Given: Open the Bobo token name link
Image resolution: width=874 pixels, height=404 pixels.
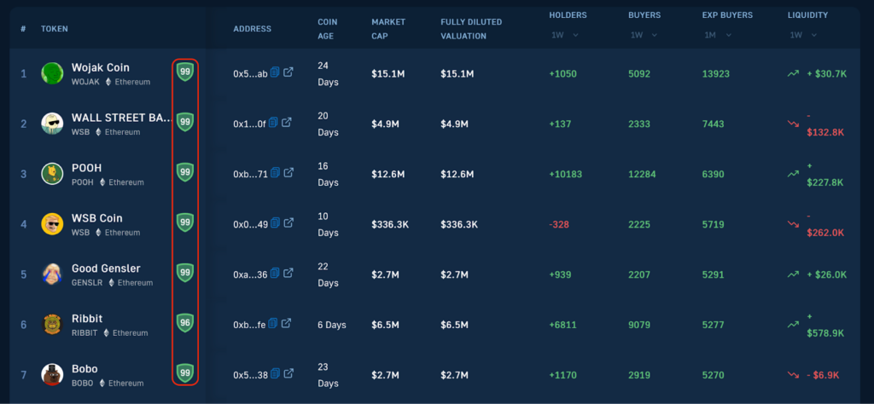Looking at the screenshot, I should [84, 369].
